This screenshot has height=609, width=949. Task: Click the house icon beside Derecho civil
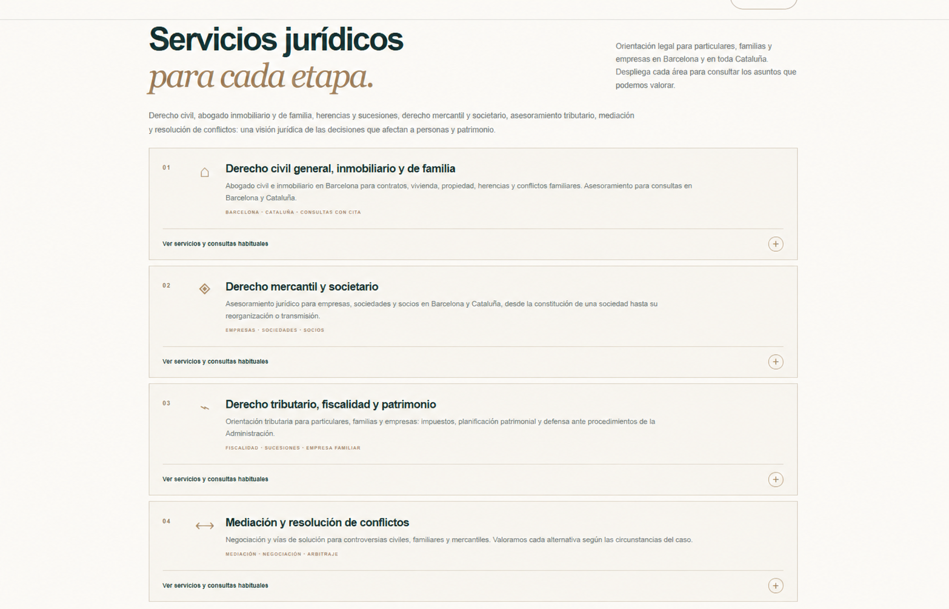click(205, 172)
